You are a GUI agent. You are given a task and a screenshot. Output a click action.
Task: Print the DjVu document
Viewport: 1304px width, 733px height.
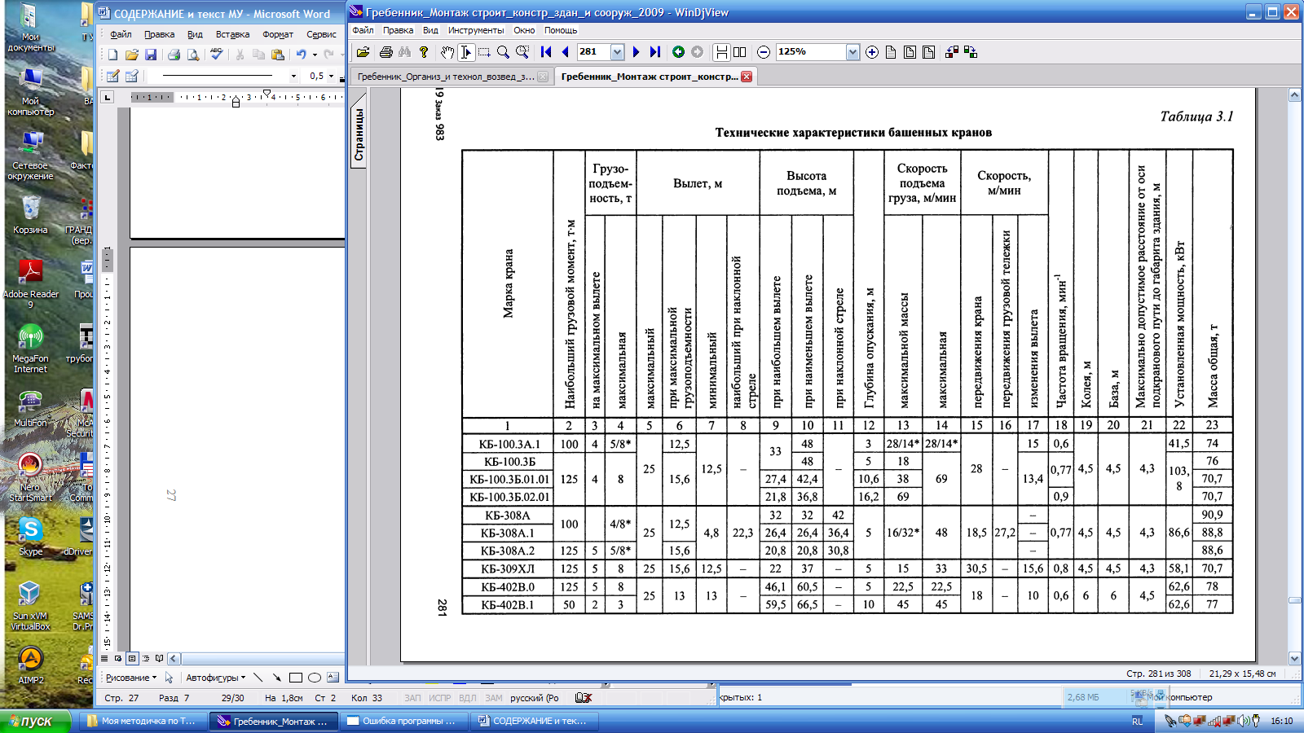click(386, 52)
